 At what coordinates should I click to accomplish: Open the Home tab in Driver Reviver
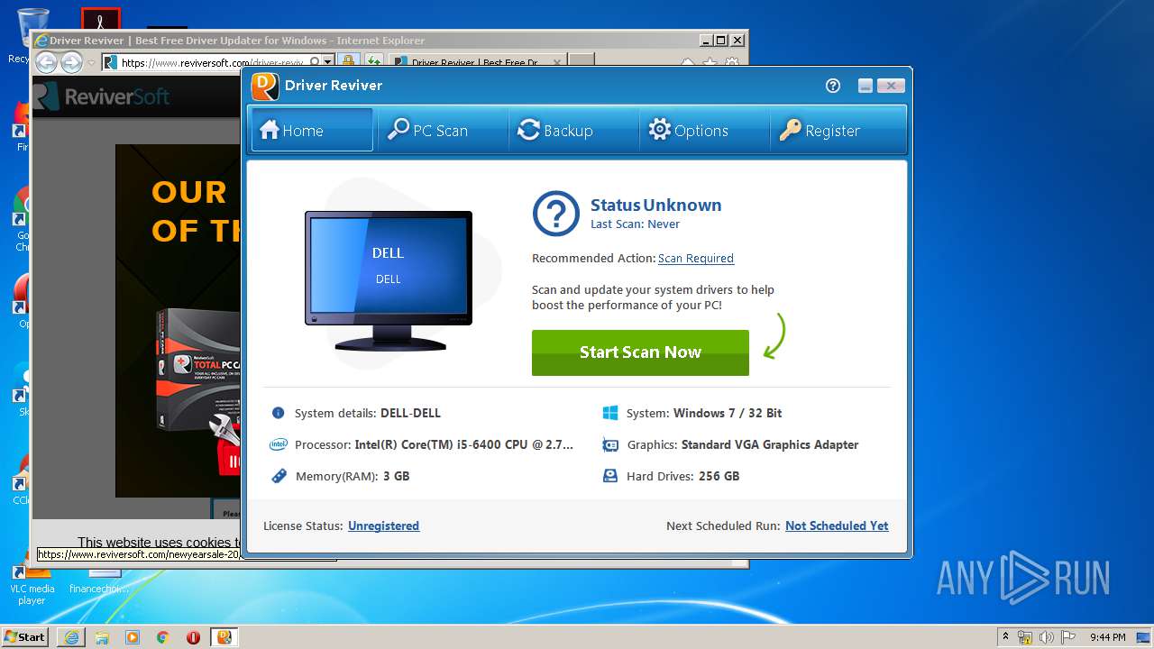311,130
